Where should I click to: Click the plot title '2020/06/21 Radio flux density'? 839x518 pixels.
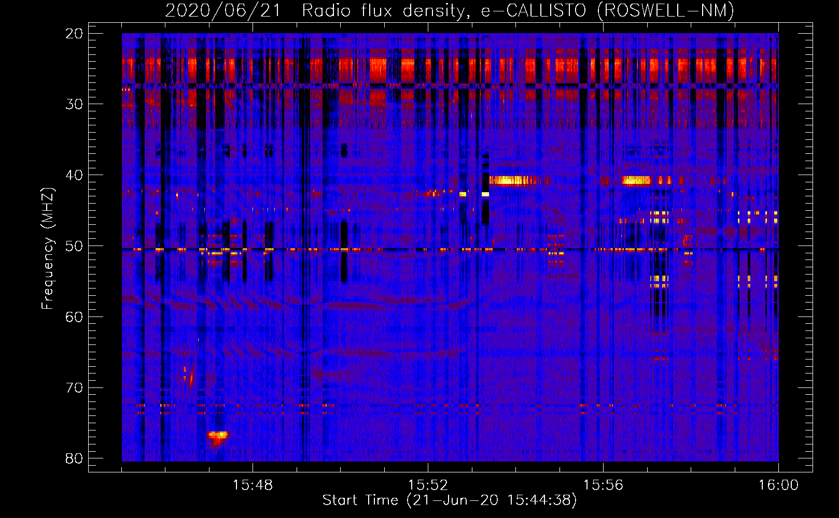[449, 10]
